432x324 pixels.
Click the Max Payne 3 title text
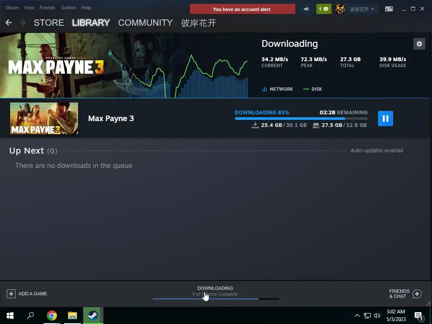click(x=111, y=119)
